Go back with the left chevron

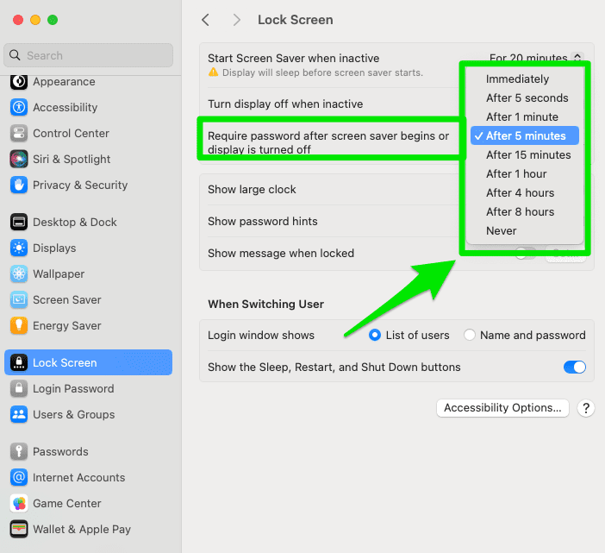click(205, 20)
